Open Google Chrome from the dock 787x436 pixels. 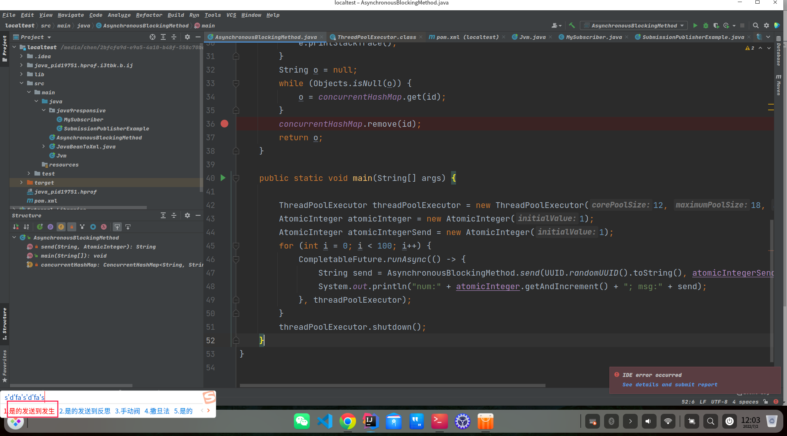(x=347, y=421)
